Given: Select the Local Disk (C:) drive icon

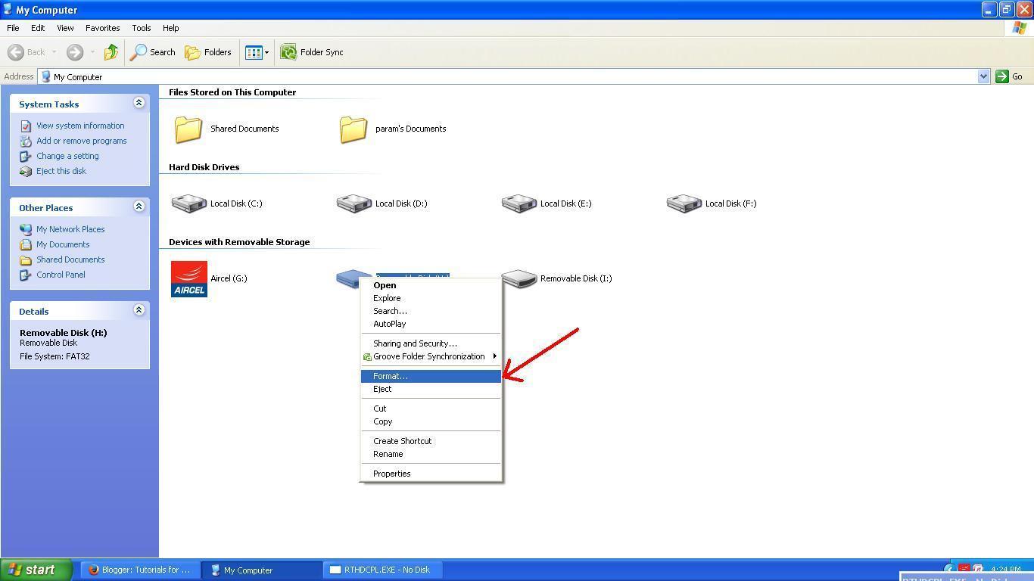Looking at the screenshot, I should [188, 204].
